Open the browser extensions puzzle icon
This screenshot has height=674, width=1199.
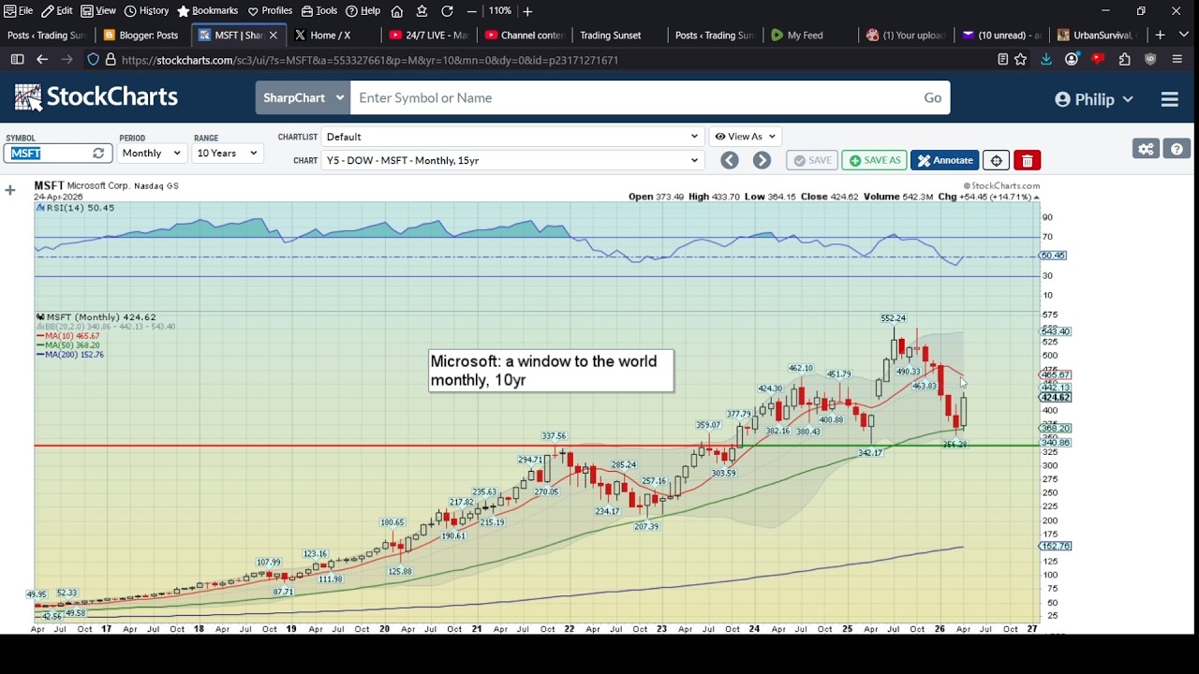(1125, 60)
